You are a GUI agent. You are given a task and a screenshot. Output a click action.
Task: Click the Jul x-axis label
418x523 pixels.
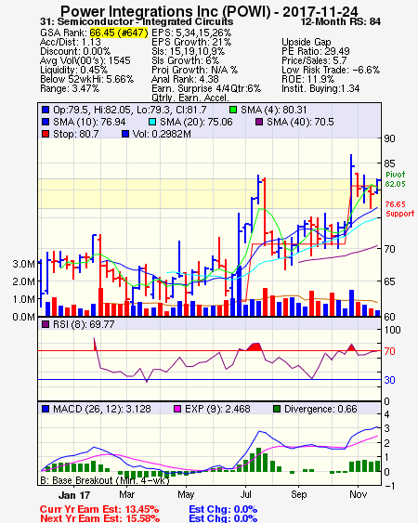pos(245,494)
